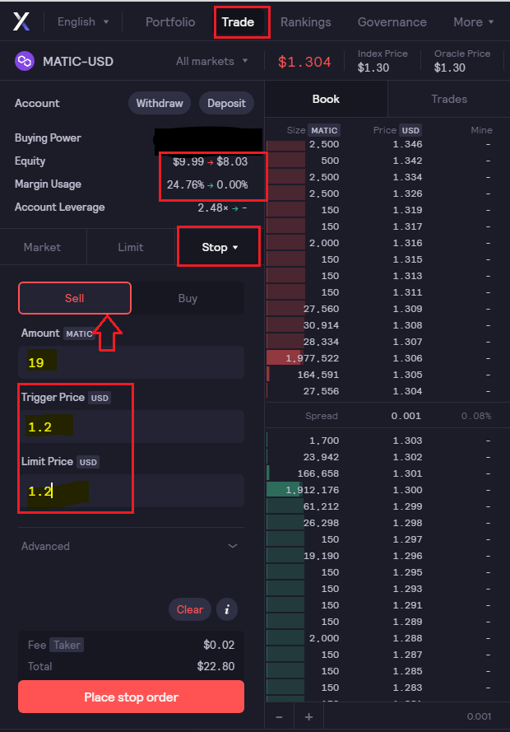
Task: Click the Trigger Price input field
Action: pos(131,427)
